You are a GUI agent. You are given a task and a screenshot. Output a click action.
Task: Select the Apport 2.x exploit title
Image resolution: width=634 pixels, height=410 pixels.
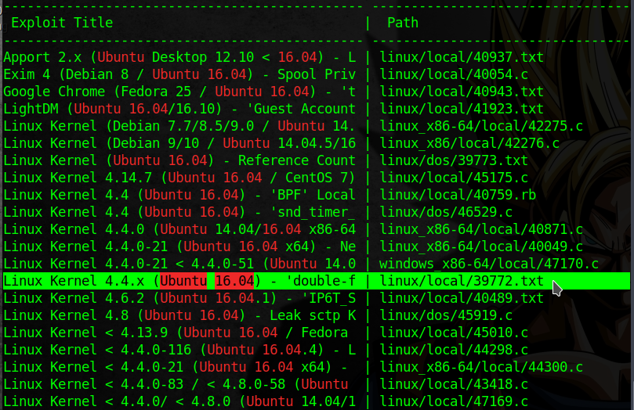tap(179, 57)
